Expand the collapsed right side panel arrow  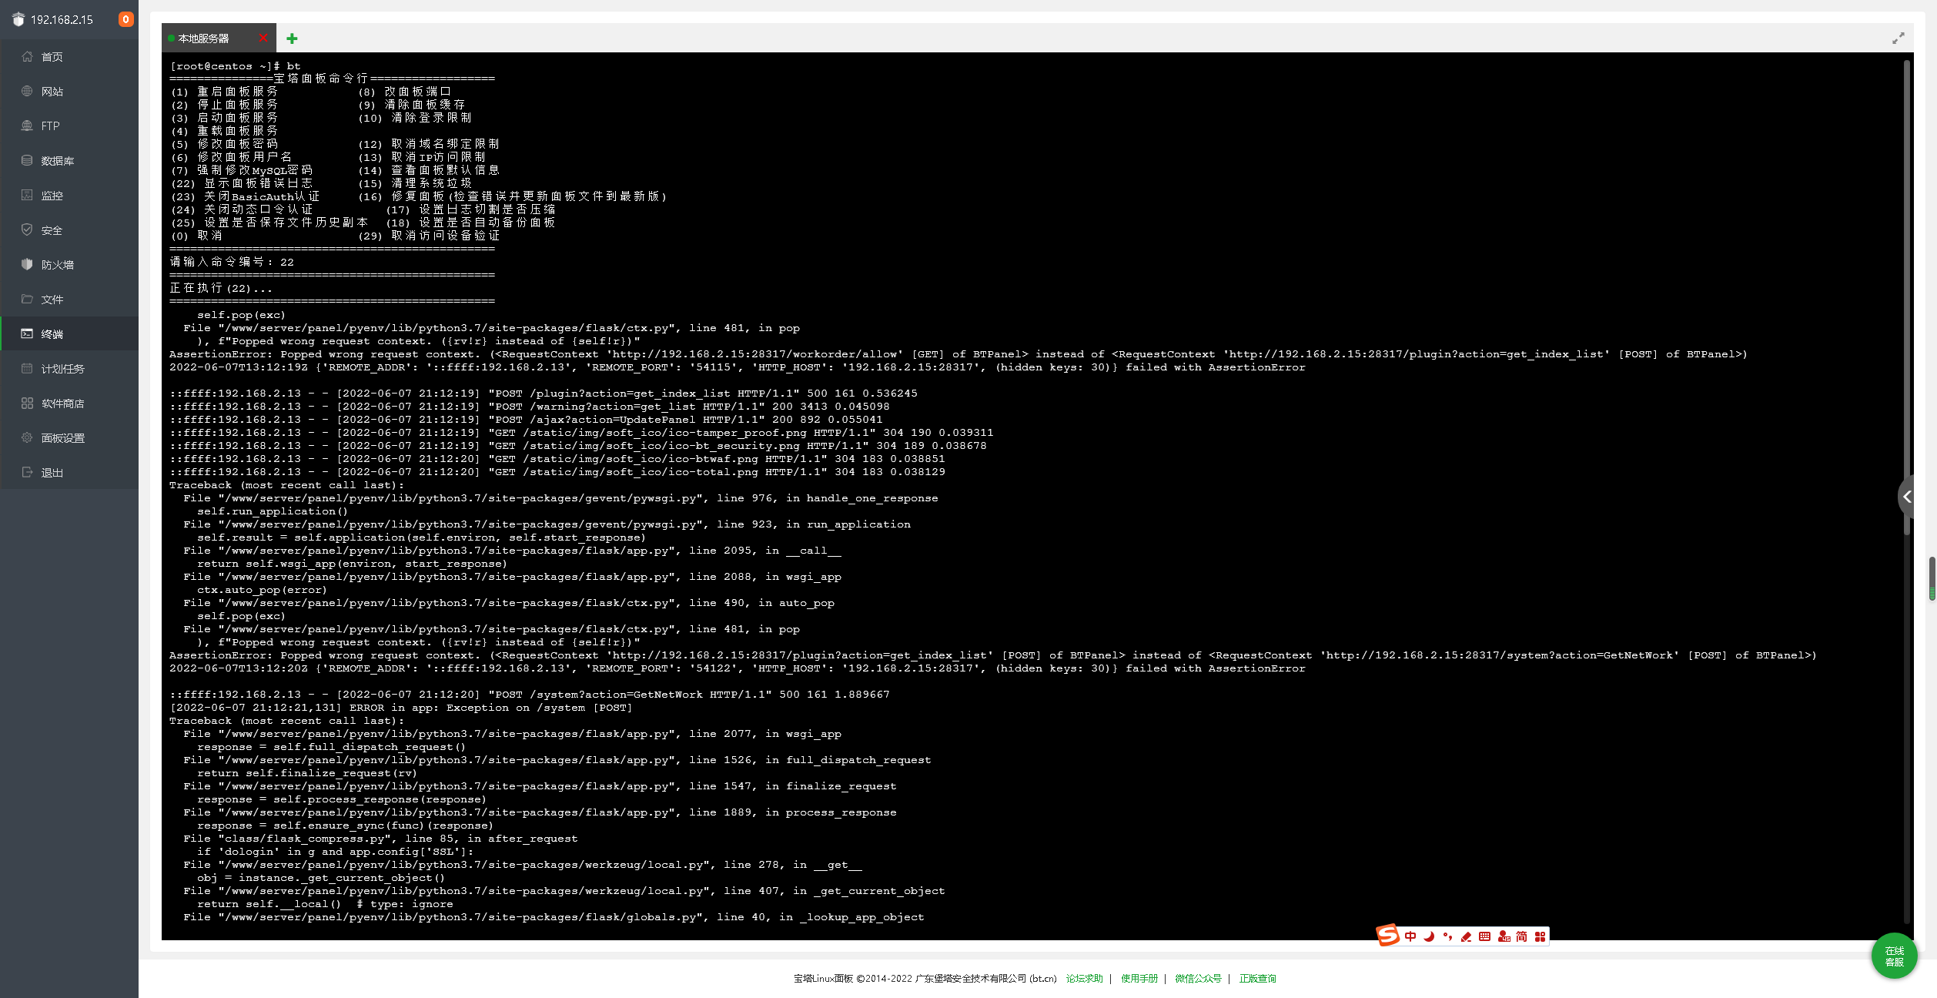coord(1908,497)
